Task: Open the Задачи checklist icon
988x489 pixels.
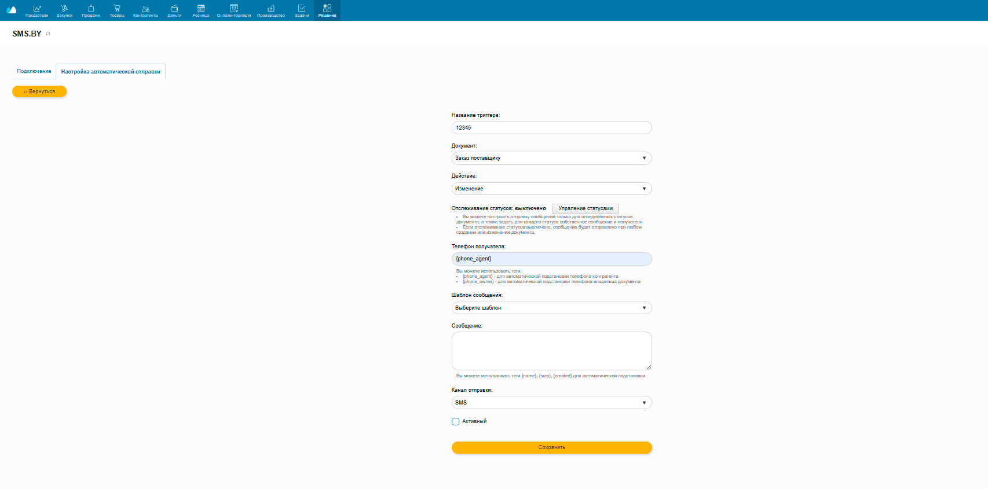Action: coord(302,10)
